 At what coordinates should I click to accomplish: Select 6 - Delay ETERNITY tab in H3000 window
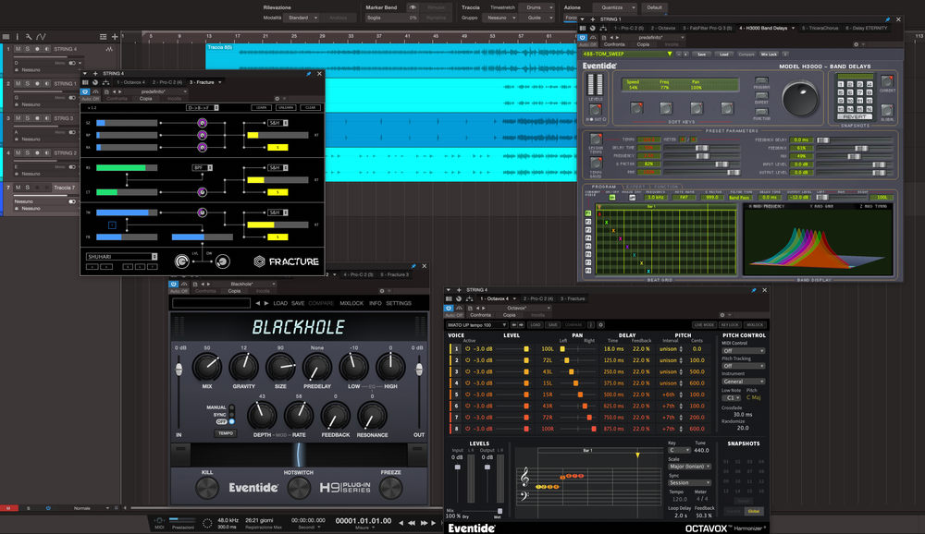point(866,28)
